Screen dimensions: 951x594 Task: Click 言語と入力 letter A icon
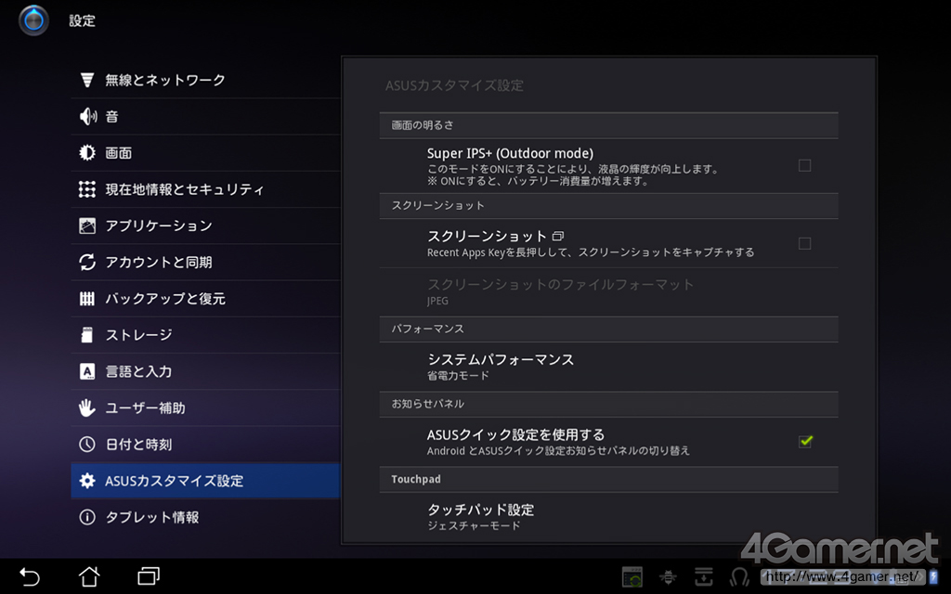[87, 371]
